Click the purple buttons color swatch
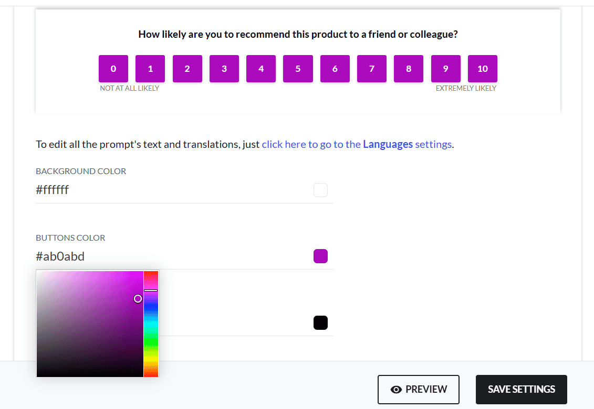This screenshot has height=409, width=594. pos(320,256)
